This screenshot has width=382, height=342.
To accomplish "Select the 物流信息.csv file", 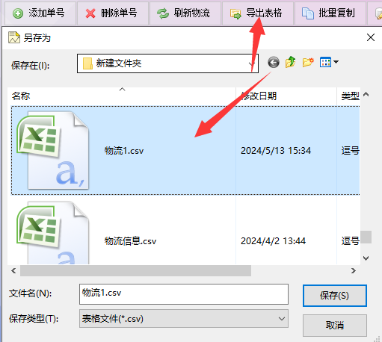I will coord(130,241).
